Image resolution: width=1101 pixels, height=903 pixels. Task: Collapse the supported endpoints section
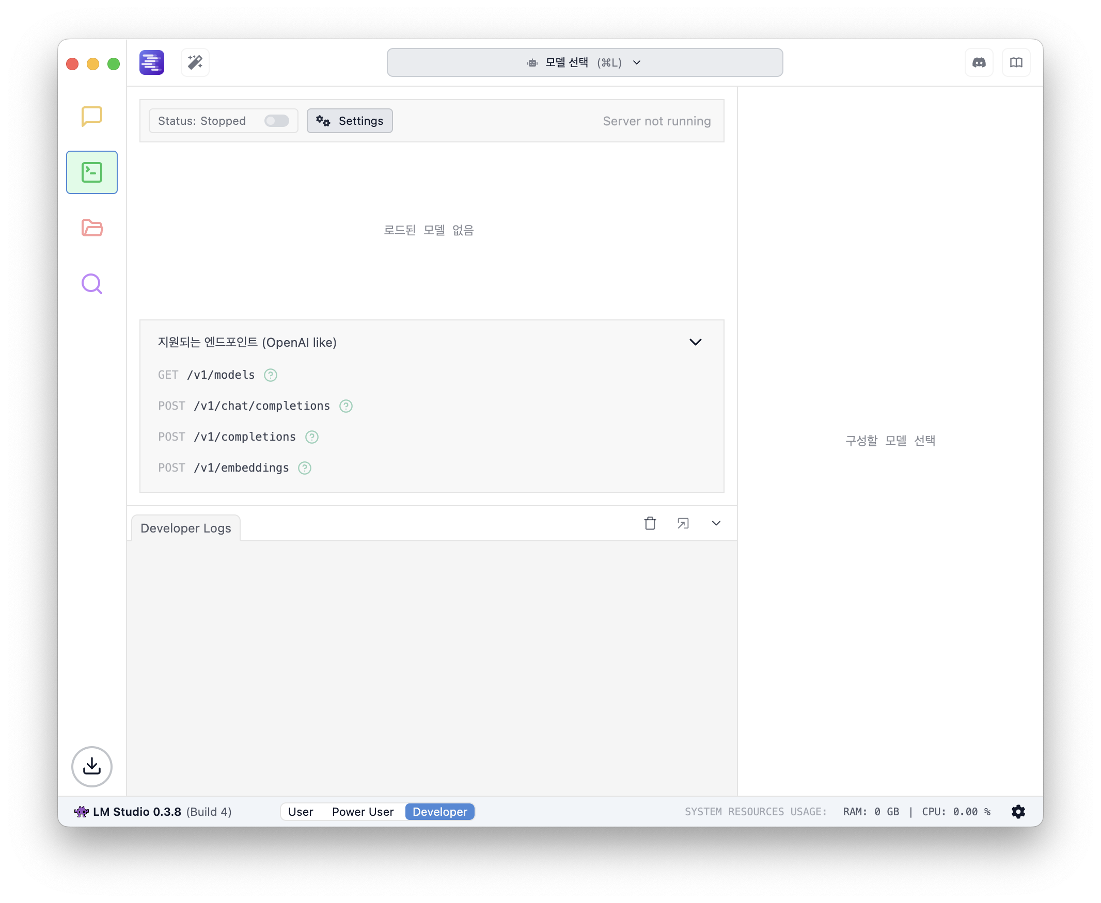click(x=695, y=342)
